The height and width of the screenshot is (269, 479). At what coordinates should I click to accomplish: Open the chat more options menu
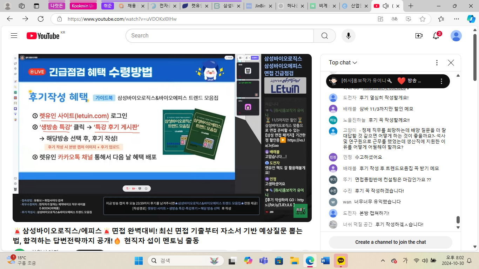point(437,63)
